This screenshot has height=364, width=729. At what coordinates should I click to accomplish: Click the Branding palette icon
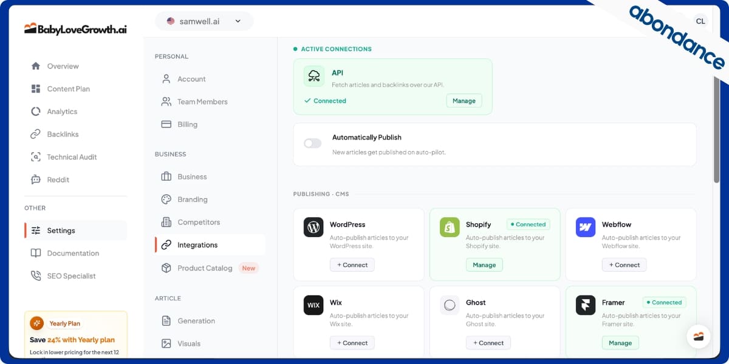tap(166, 200)
